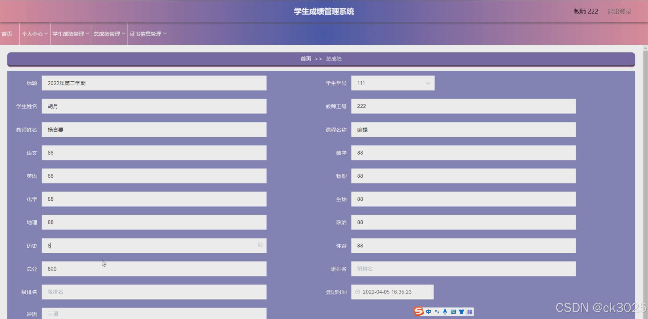Click the clock icon in the 登记时间 field

pos(358,292)
